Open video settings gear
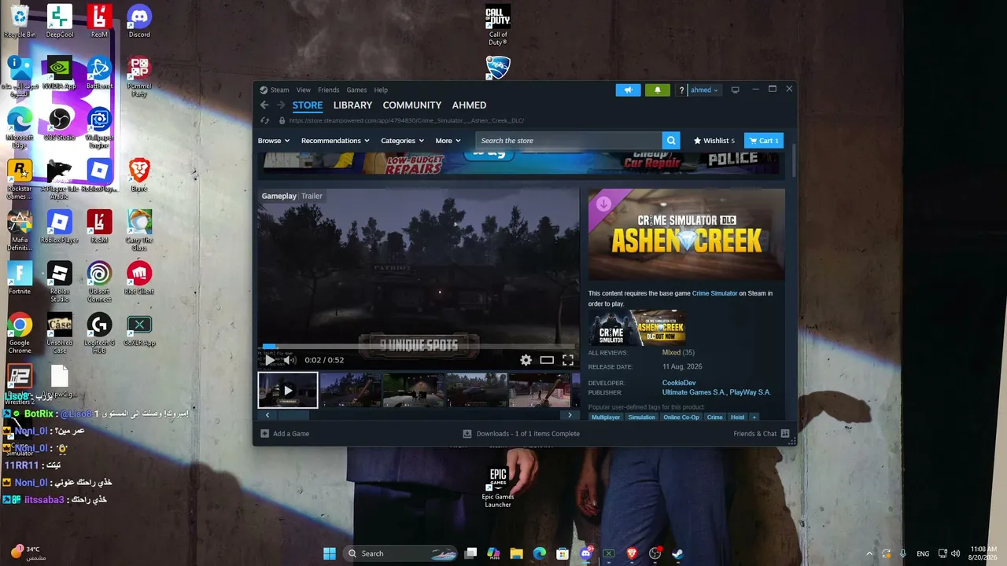Image resolution: width=1007 pixels, height=566 pixels. [526, 360]
